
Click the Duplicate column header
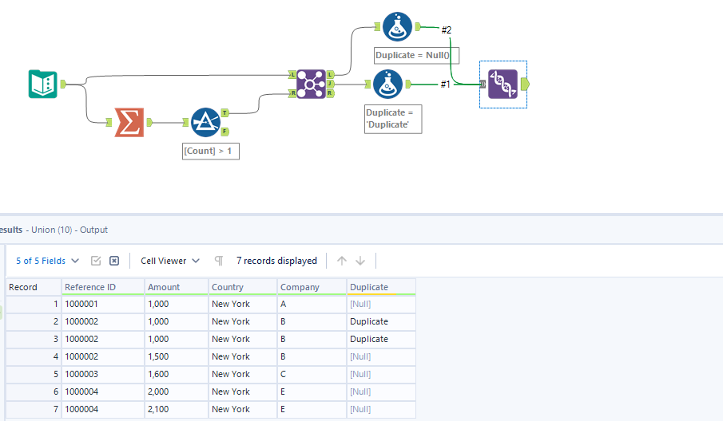[x=381, y=287]
